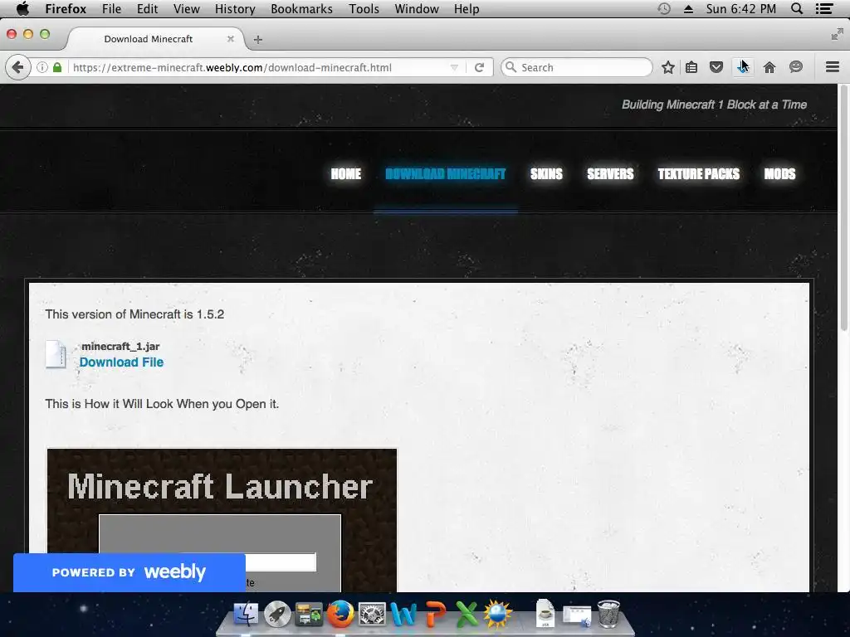Viewport: 850px width, 637px height.
Task: Launch Microsoft PowerPoint from Dock
Action: [x=435, y=615]
